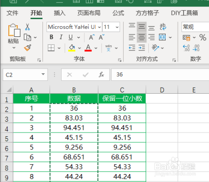Apply percent style

203,37
